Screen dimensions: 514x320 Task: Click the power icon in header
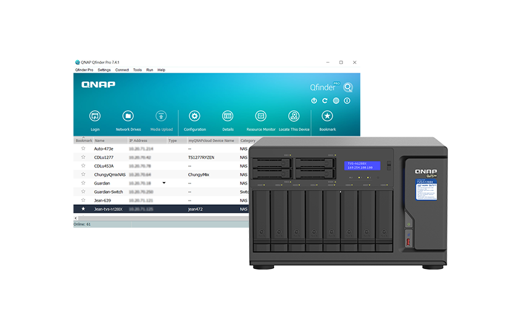pyautogui.click(x=313, y=100)
